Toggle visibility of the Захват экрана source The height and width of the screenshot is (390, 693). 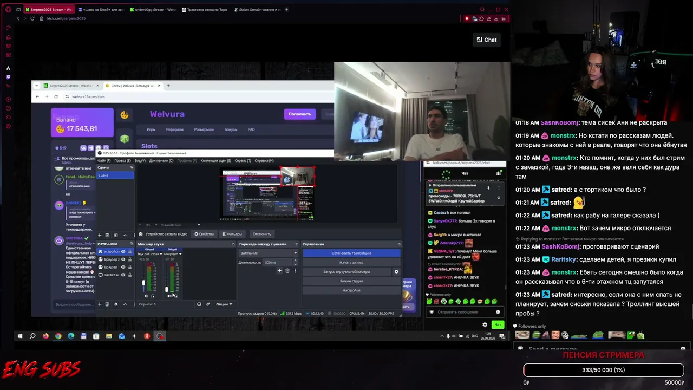click(x=123, y=275)
